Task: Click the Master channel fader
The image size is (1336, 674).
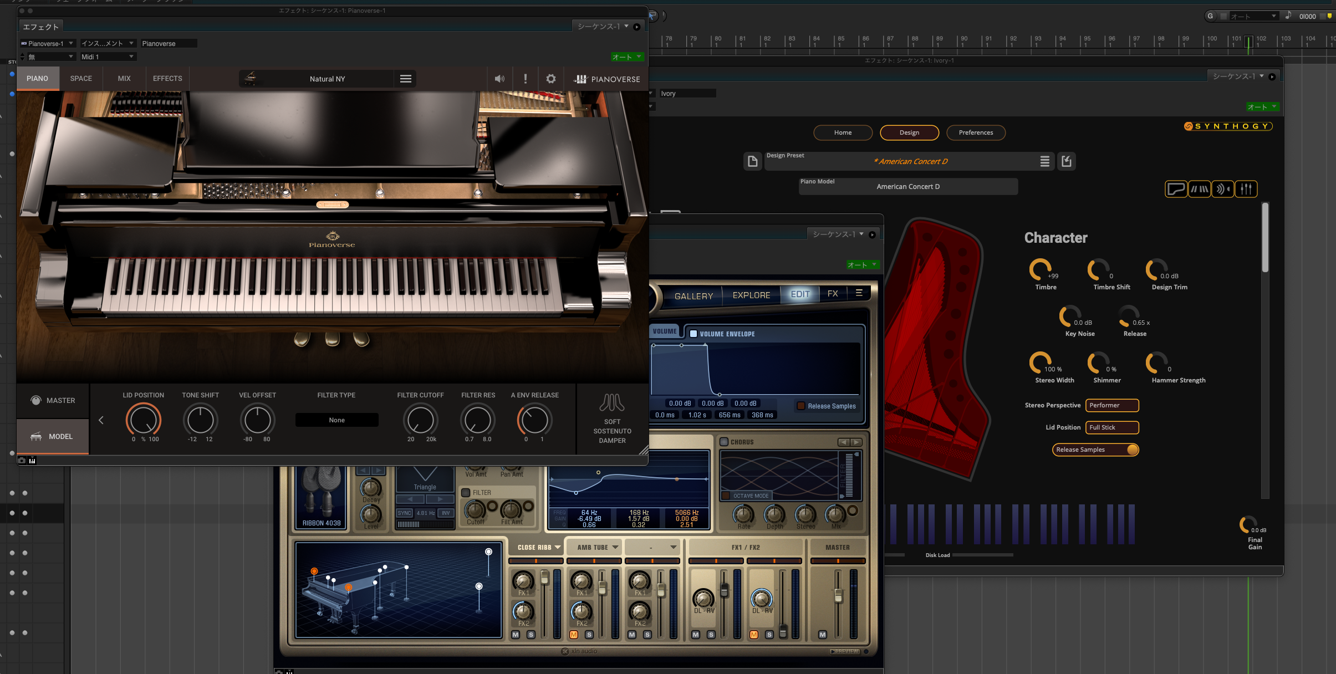Action: [838, 596]
